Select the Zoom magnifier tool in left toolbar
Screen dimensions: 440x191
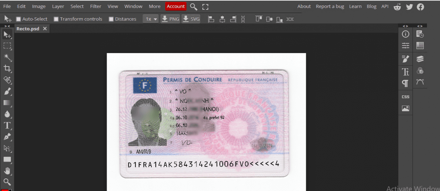tap(7, 182)
